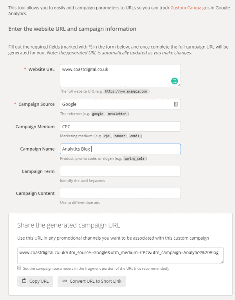Focus the empty Campaign Term field
This screenshot has width=235, height=300.
[x=120, y=171]
